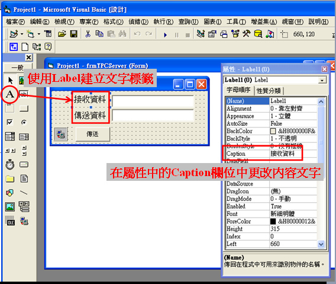The height and width of the screenshot is (284, 336).
Task: Select the Winsock control on the form
Action: (61, 134)
